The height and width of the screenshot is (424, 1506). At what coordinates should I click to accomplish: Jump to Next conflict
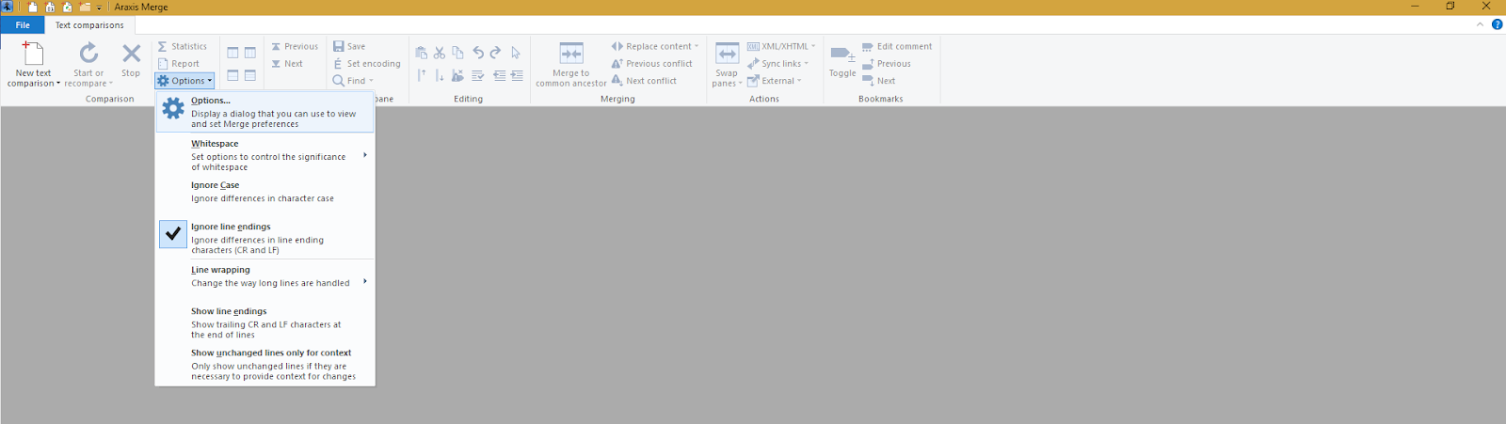pyautogui.click(x=644, y=81)
